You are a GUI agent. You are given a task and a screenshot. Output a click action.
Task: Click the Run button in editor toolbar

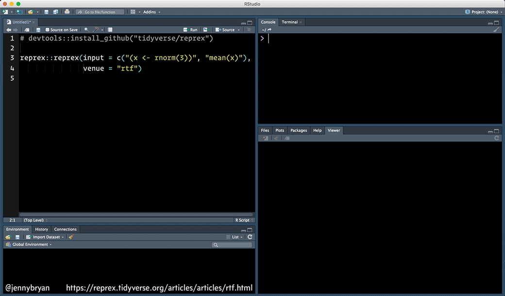[190, 30]
